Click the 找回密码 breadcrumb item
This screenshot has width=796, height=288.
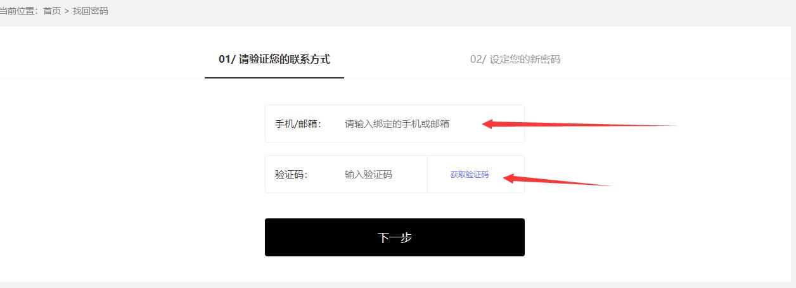[91, 11]
